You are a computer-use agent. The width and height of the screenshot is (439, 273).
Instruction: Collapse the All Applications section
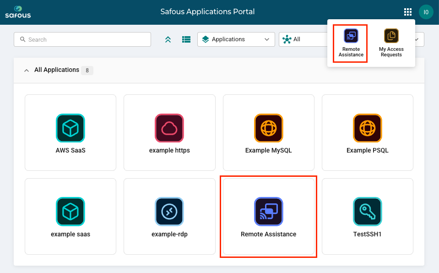(x=27, y=71)
